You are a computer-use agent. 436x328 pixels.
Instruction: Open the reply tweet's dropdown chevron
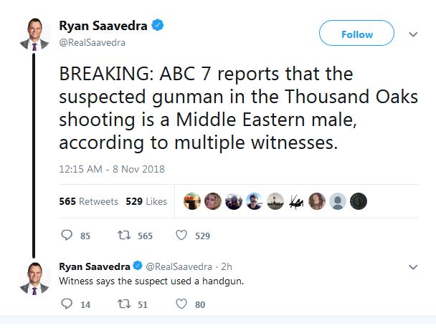(x=412, y=267)
